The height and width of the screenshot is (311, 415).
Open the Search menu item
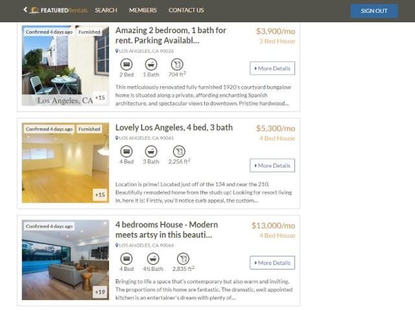click(x=106, y=10)
